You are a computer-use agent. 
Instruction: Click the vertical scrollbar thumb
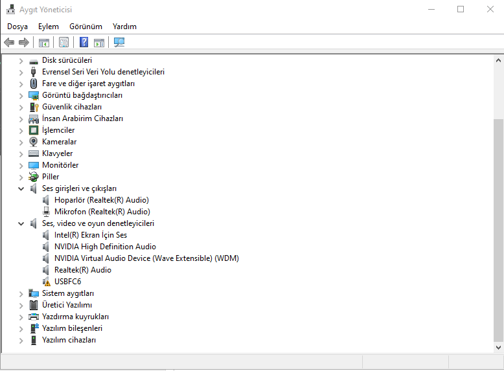[x=498, y=230]
